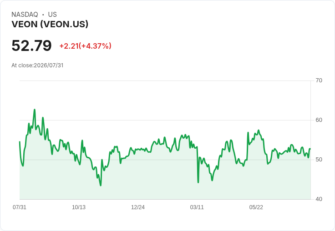335x231 pixels.
Task: Click the last point of the price line
Action: pos(310,149)
